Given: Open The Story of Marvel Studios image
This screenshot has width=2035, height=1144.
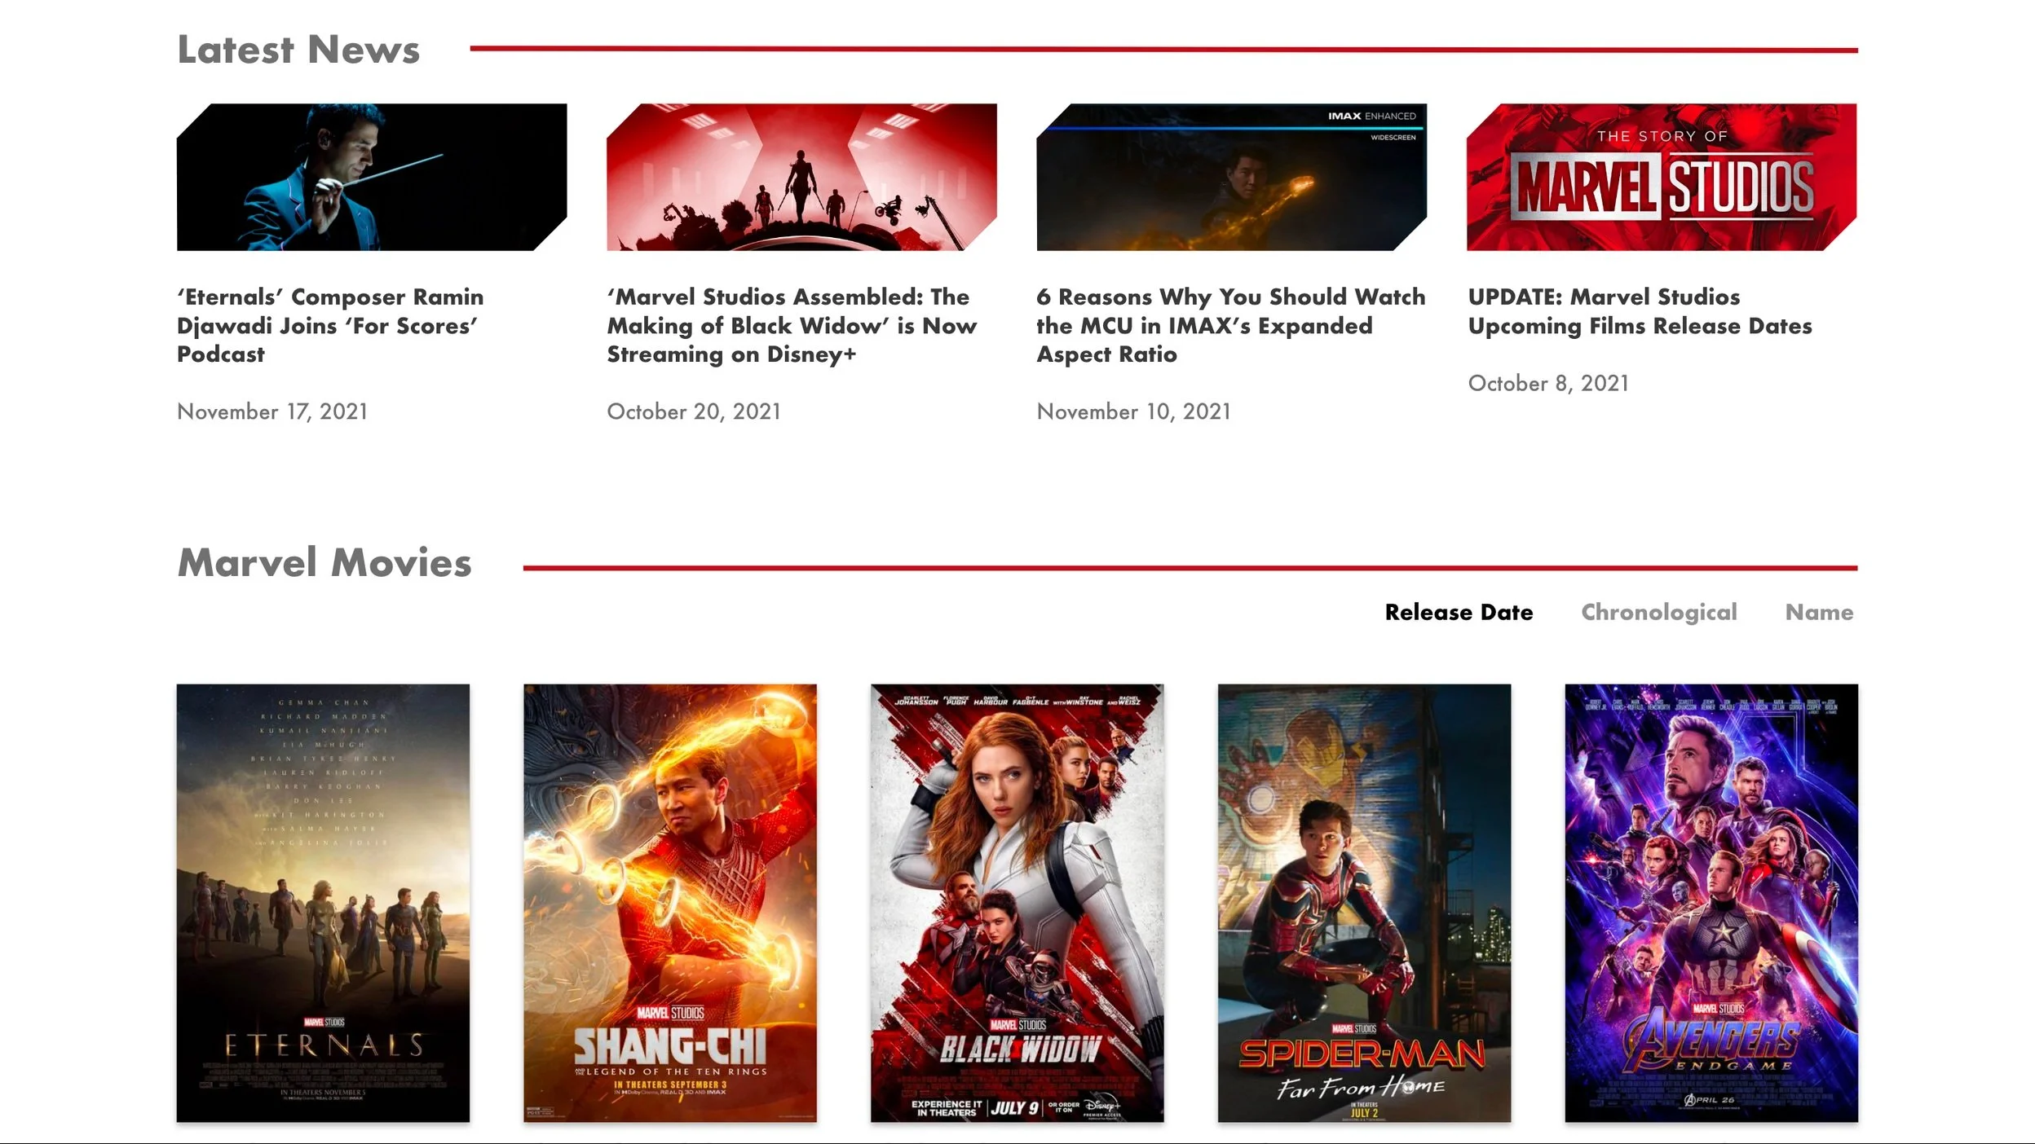Looking at the screenshot, I should pos(1661,177).
